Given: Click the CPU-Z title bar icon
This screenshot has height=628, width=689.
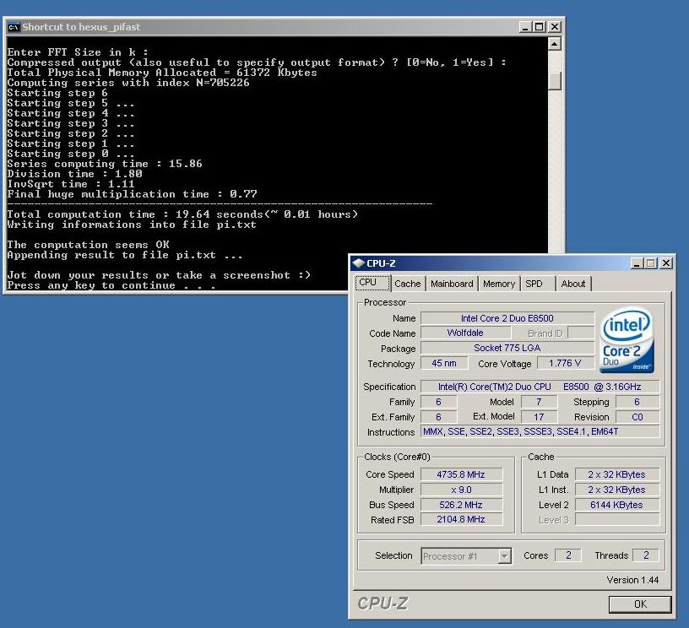Looking at the screenshot, I should pyautogui.click(x=359, y=263).
